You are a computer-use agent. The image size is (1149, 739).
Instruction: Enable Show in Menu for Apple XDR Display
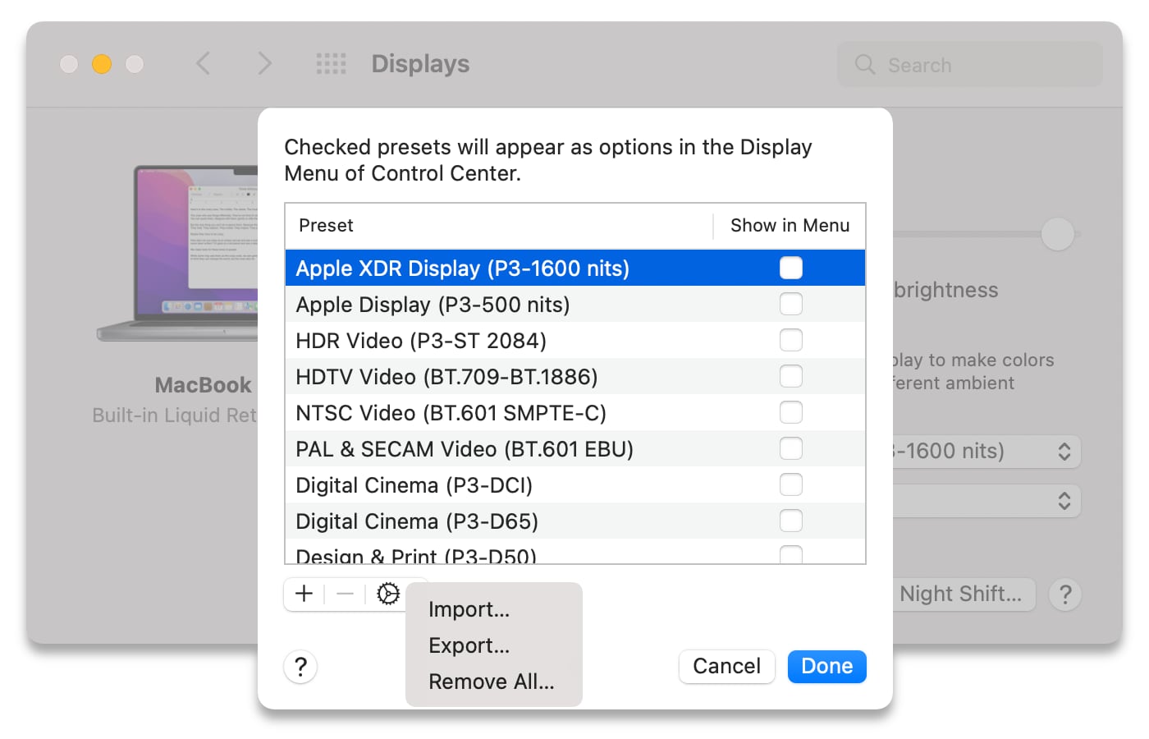point(790,267)
